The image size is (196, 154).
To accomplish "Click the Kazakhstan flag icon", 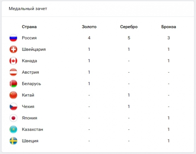I will (x=13, y=130).
